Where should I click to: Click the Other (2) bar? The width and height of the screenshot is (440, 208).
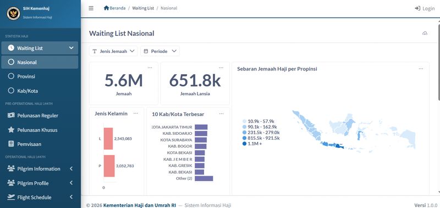pyautogui.click(x=204, y=178)
